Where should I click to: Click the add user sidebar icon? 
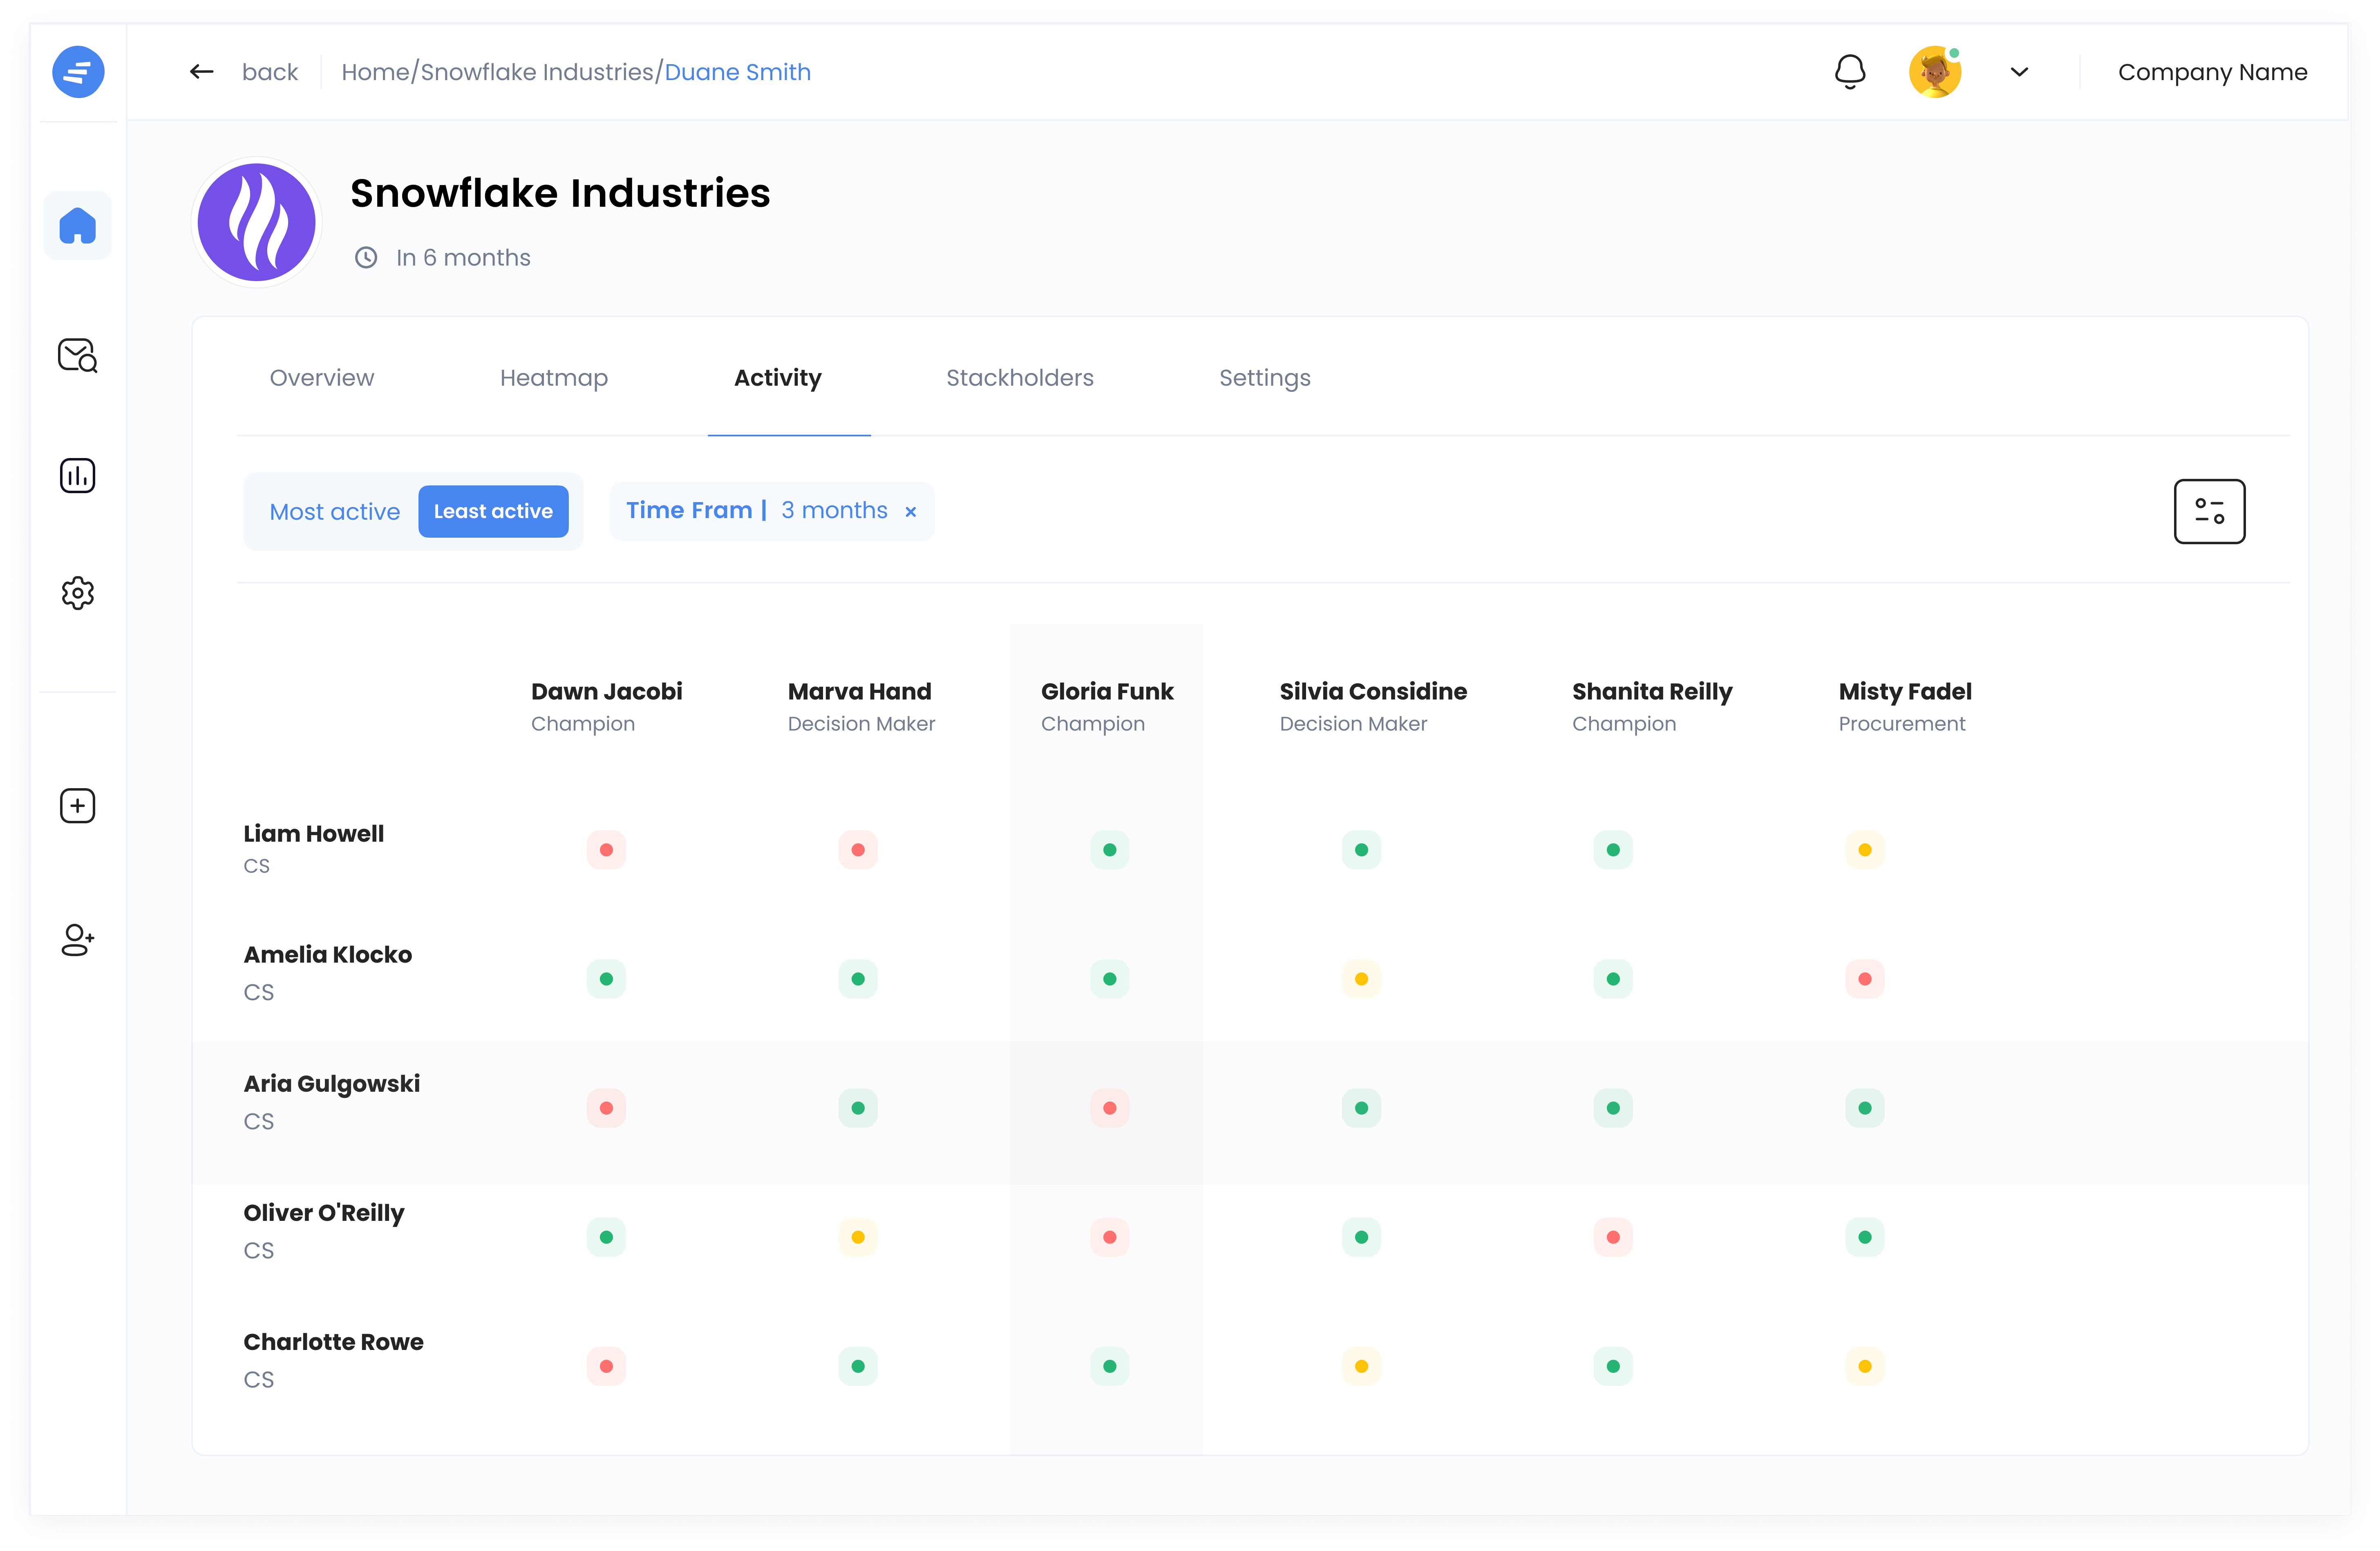(78, 940)
